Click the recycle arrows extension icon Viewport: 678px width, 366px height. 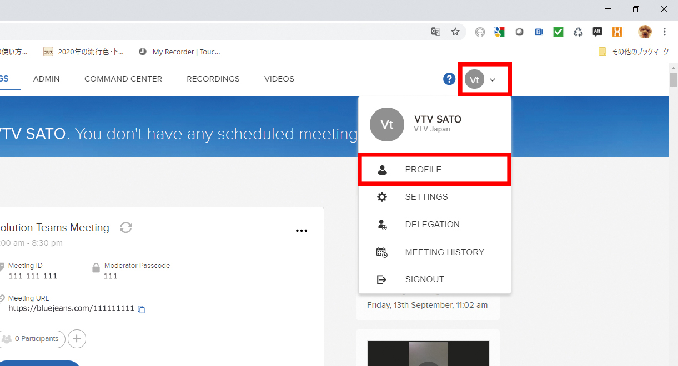[578, 32]
